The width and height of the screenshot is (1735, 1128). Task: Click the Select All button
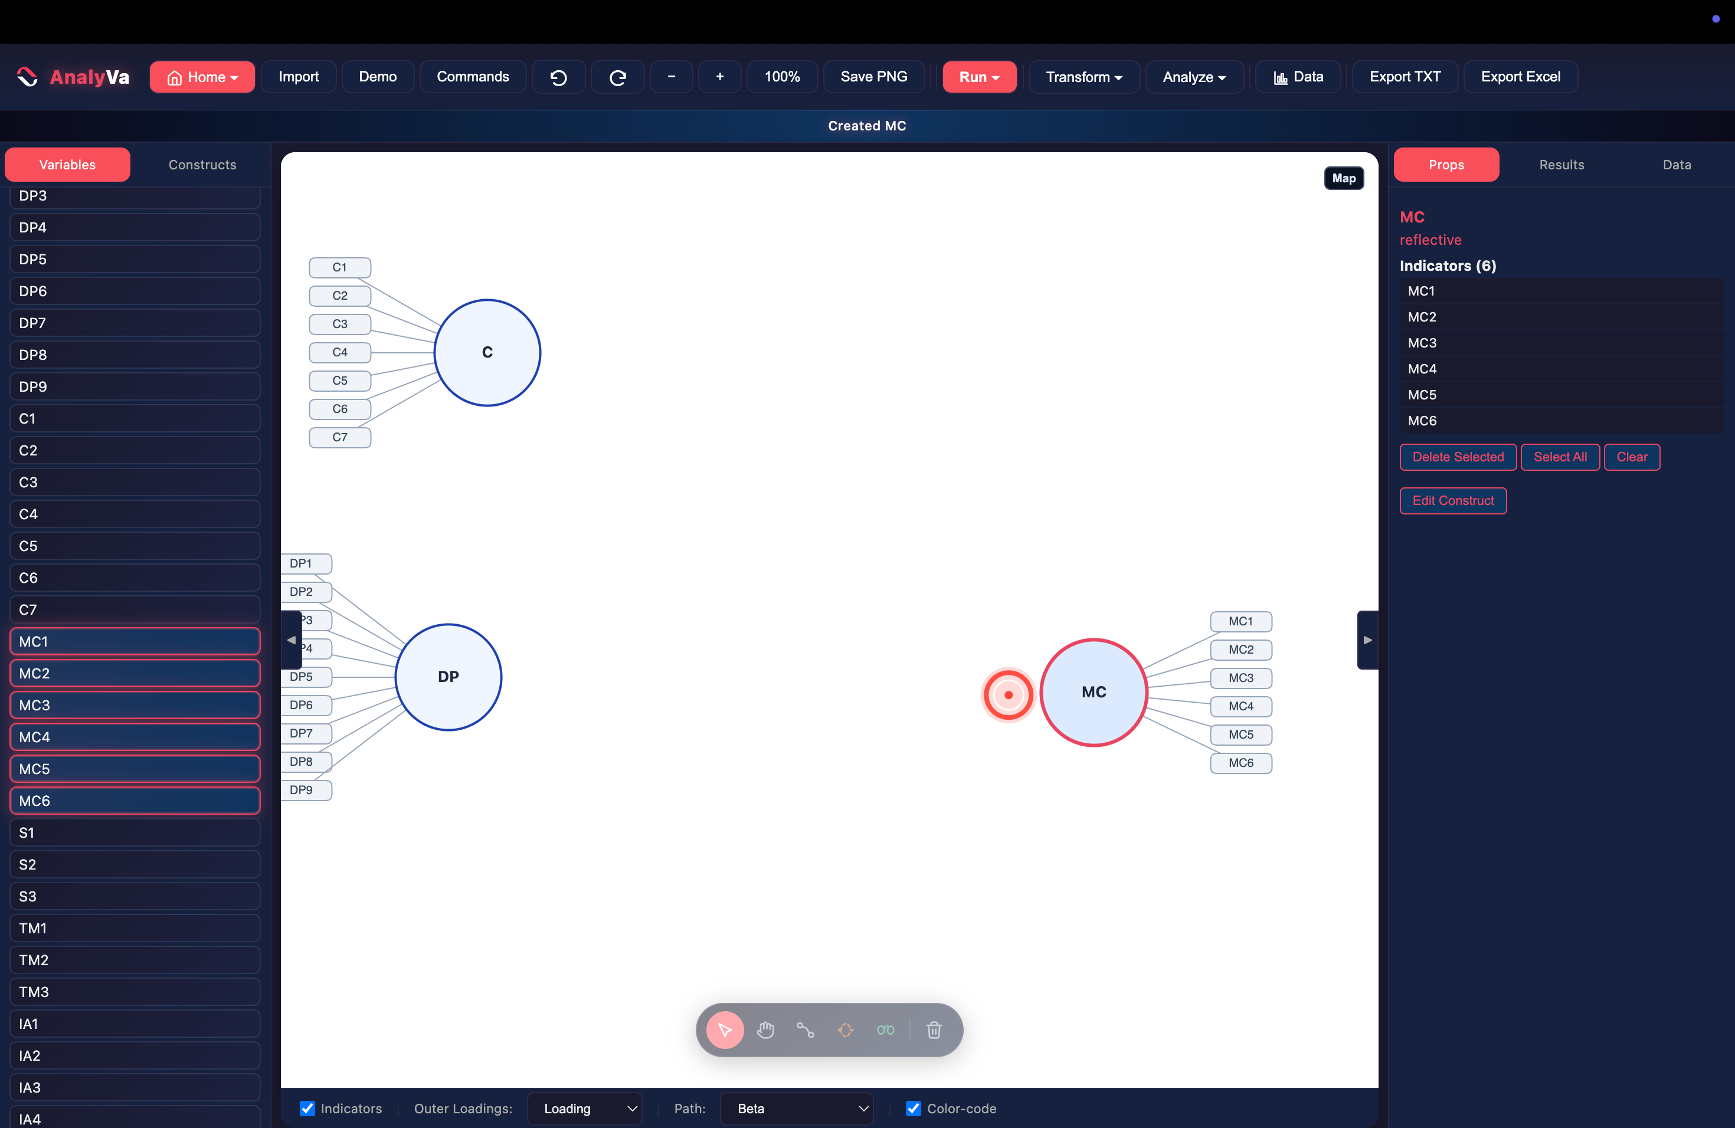(1560, 457)
